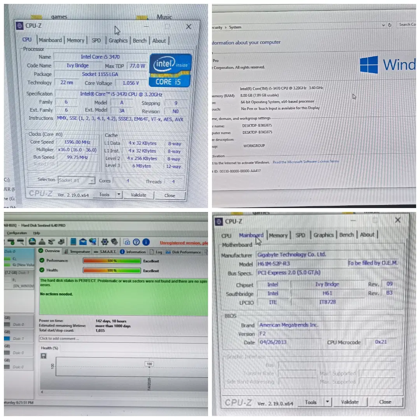Click the System breadcrumb in the address bar

pos(235,27)
